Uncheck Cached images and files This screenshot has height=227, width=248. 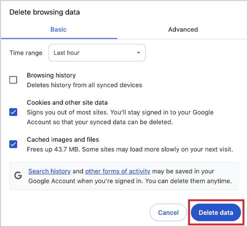(13, 144)
